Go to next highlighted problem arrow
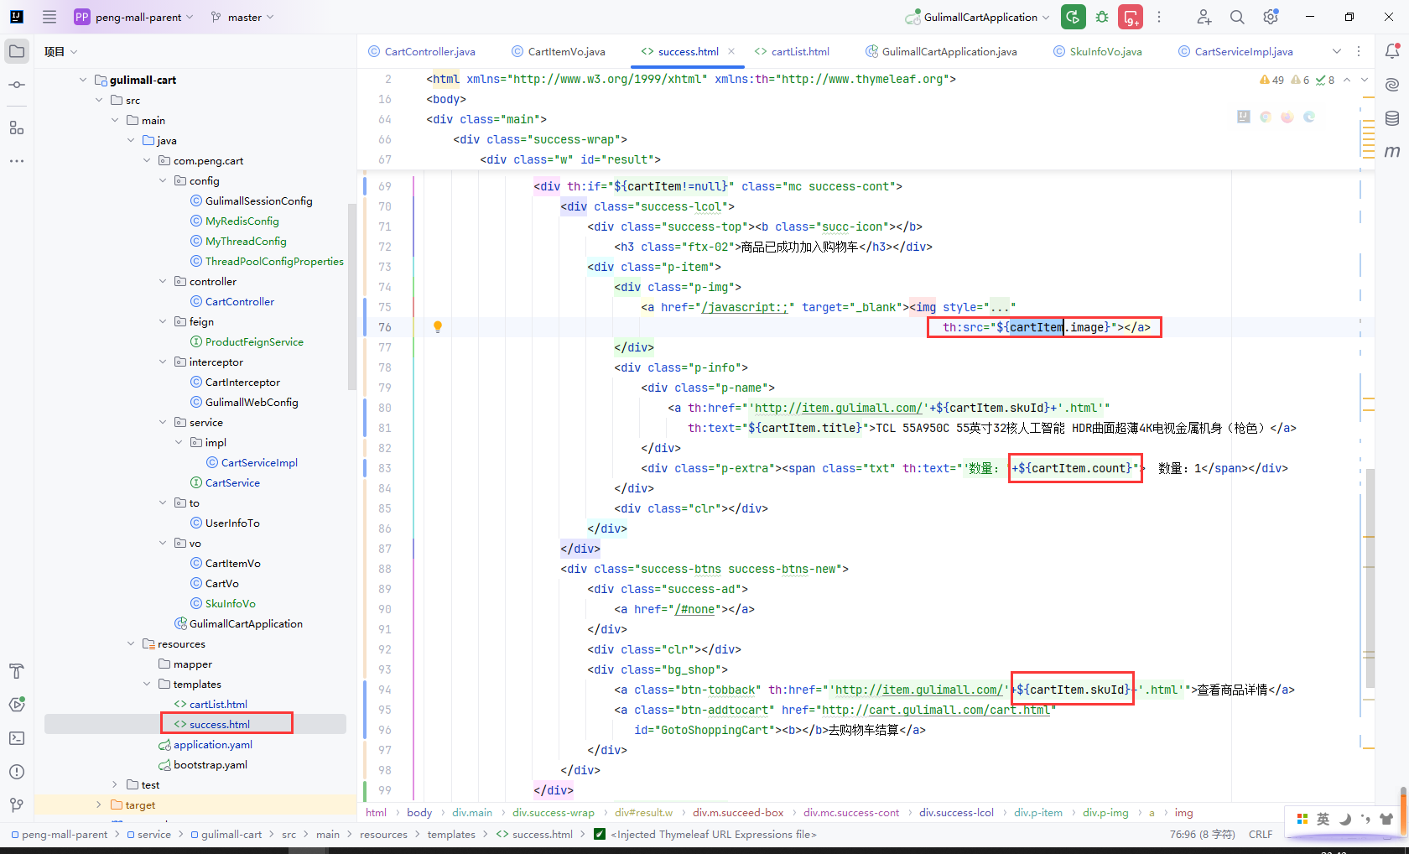 point(1365,80)
